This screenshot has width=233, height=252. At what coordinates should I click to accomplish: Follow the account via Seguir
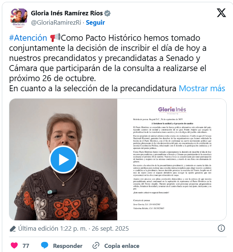[x=95, y=22]
